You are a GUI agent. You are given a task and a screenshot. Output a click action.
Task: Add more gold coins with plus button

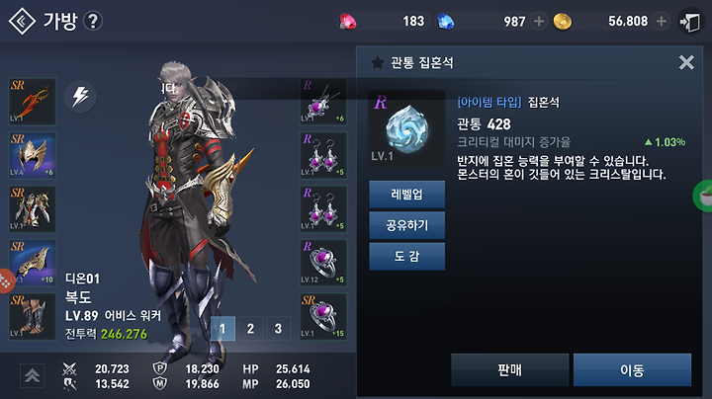click(x=662, y=21)
